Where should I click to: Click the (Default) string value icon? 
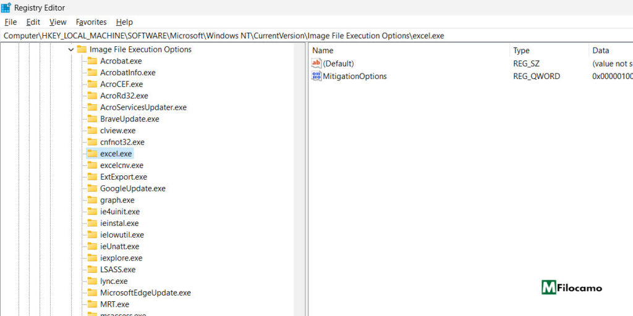click(x=316, y=64)
